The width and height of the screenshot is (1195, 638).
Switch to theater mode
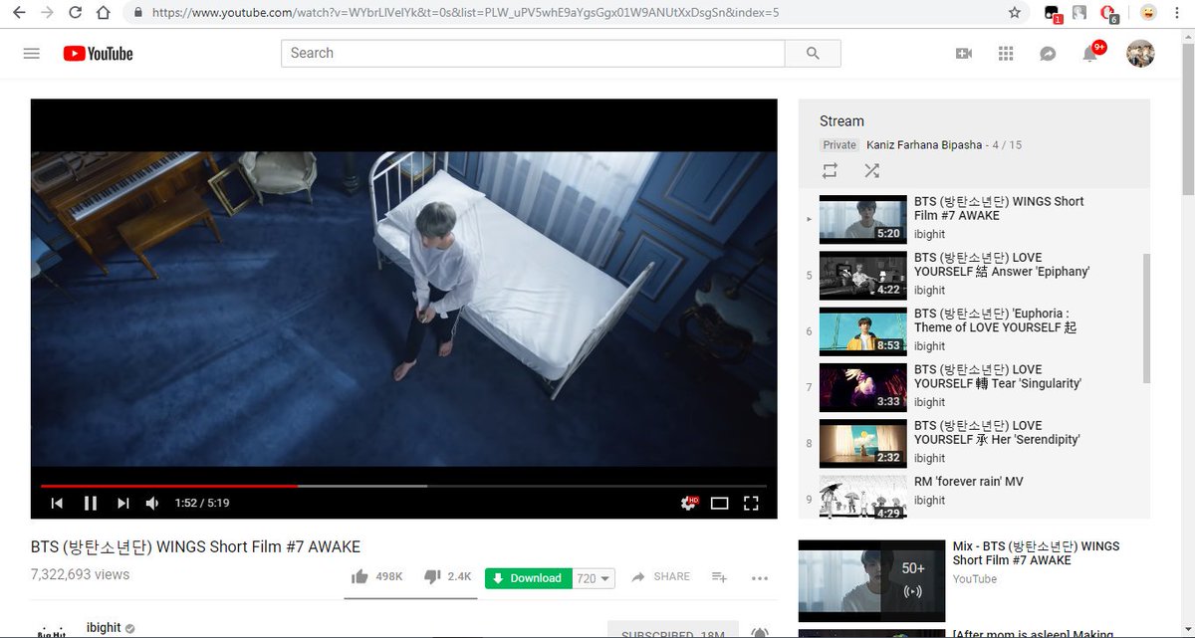(x=719, y=504)
